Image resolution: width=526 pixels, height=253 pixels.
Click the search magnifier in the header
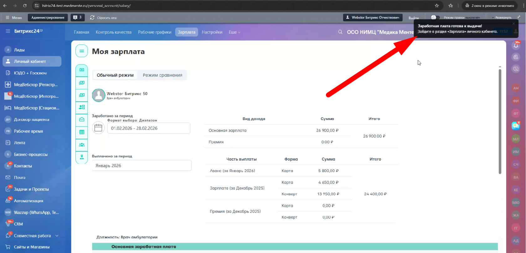(x=340, y=32)
